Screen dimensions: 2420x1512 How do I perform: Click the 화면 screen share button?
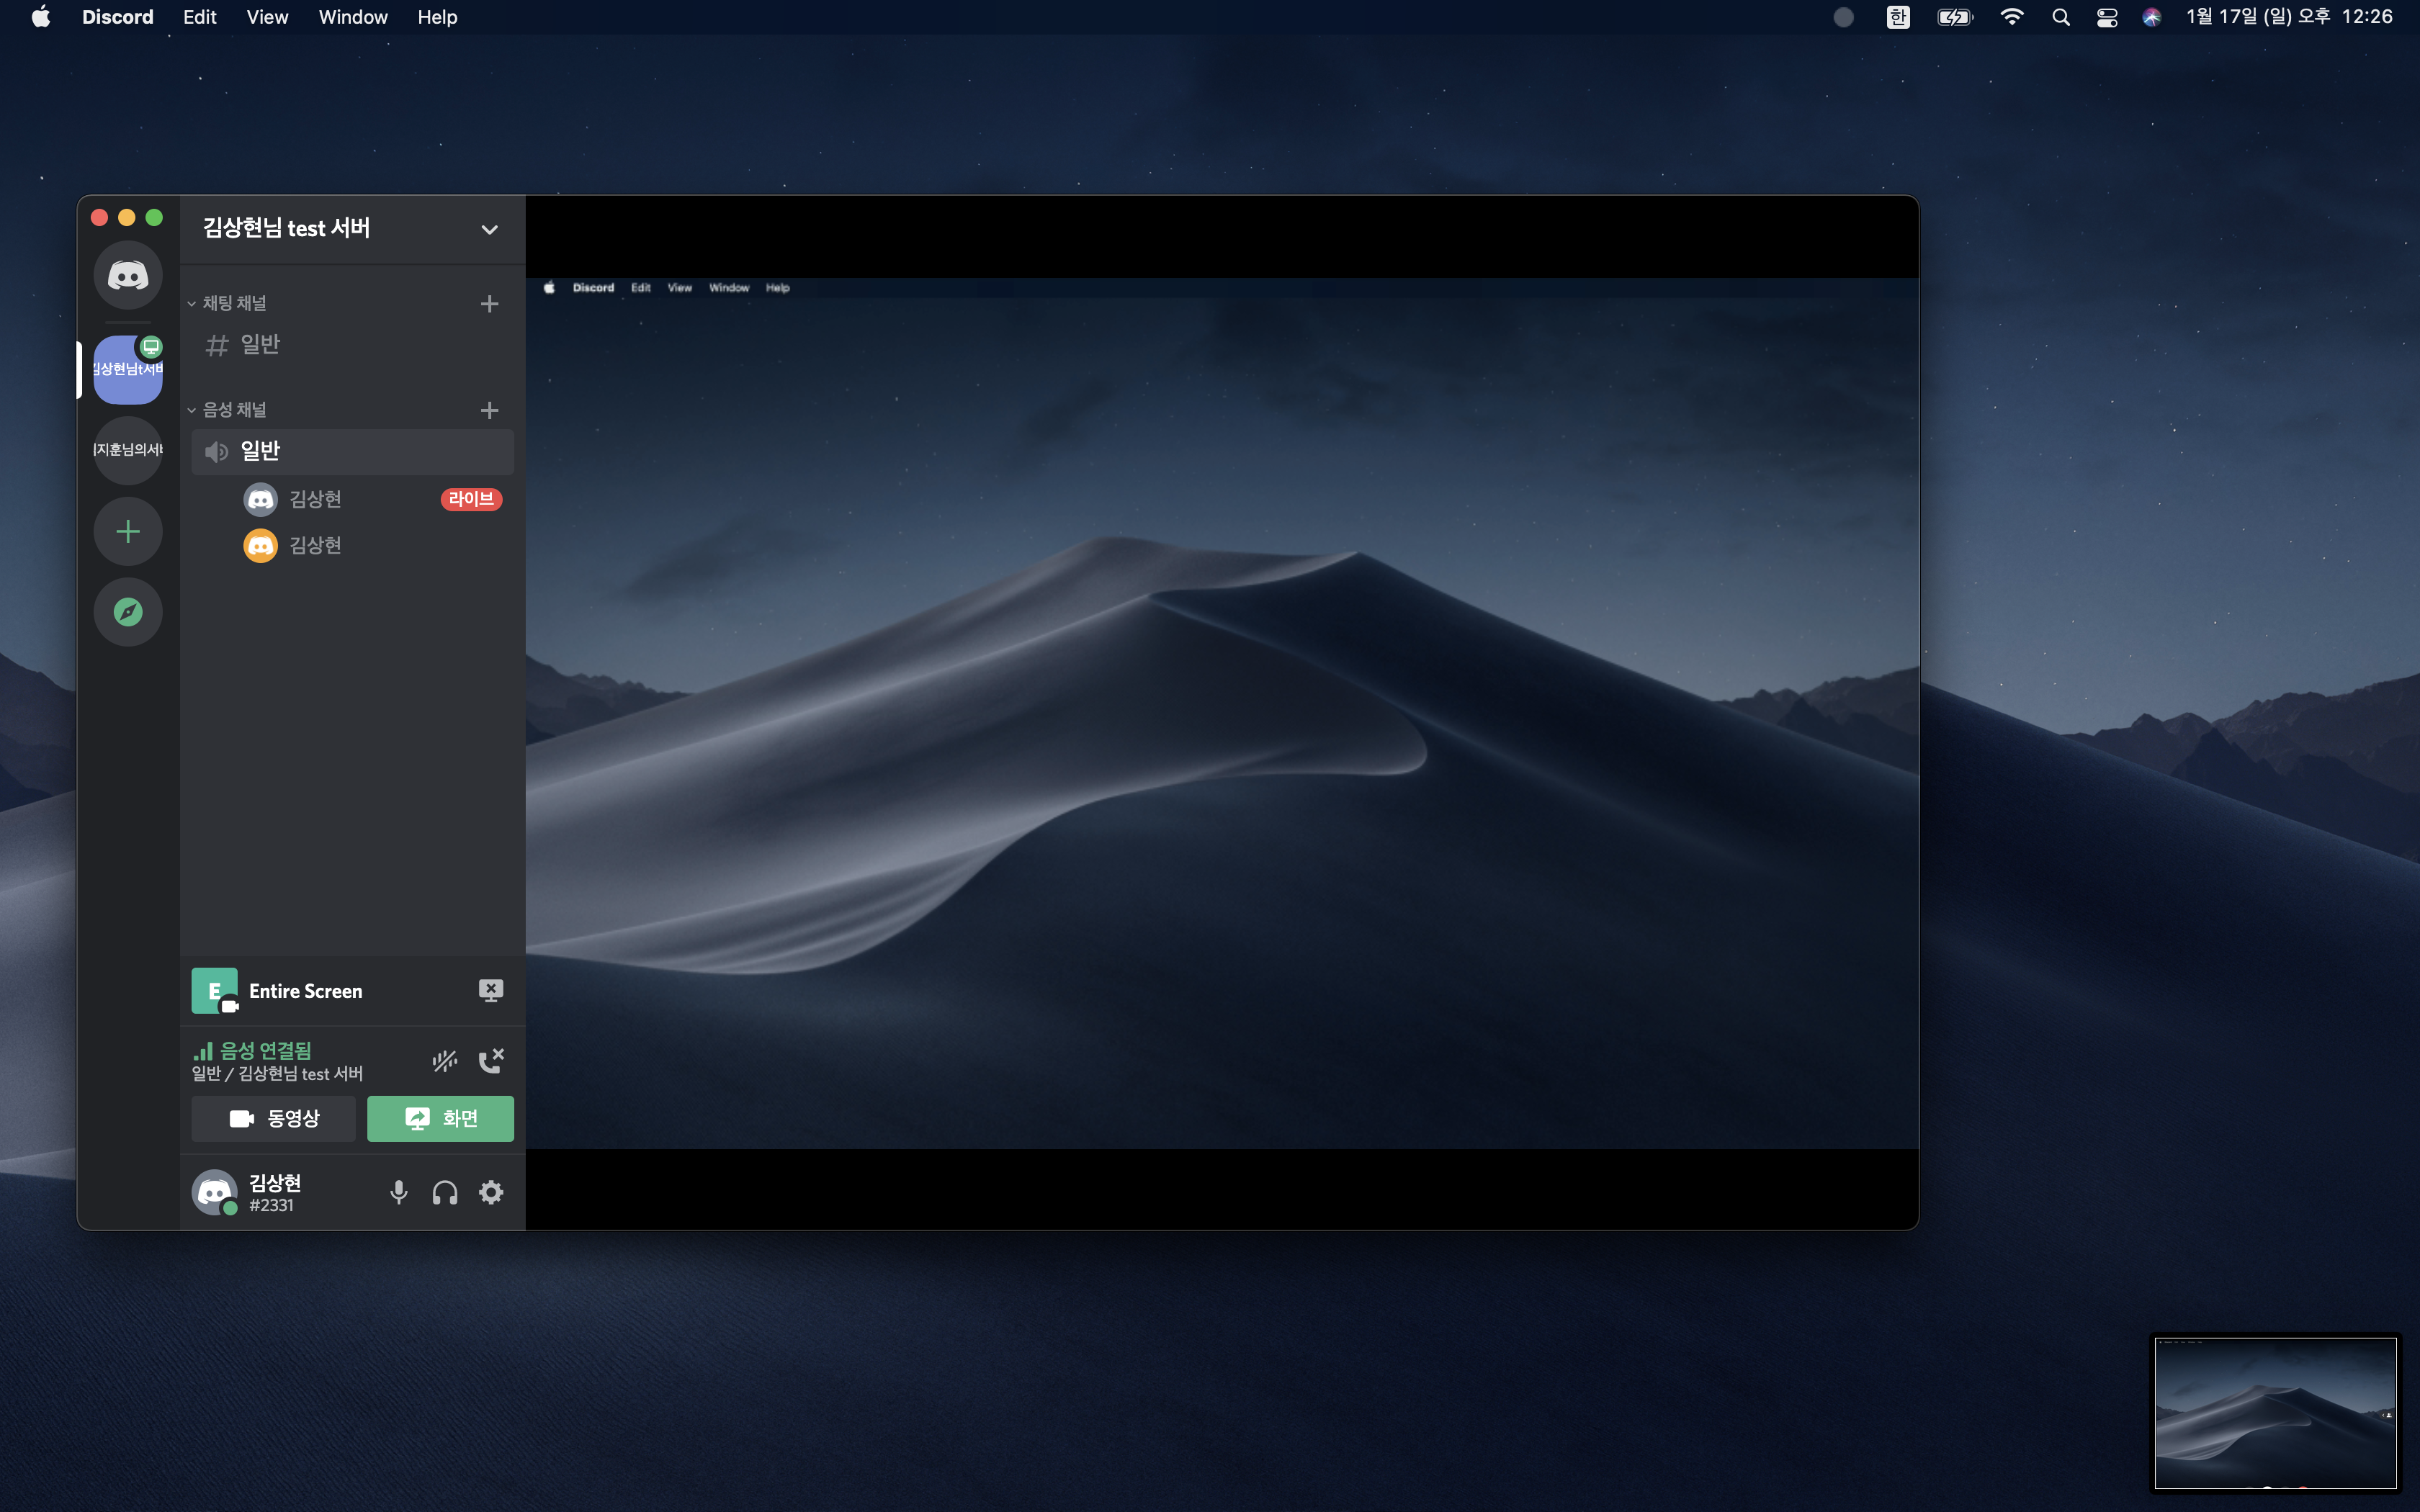coord(440,1118)
